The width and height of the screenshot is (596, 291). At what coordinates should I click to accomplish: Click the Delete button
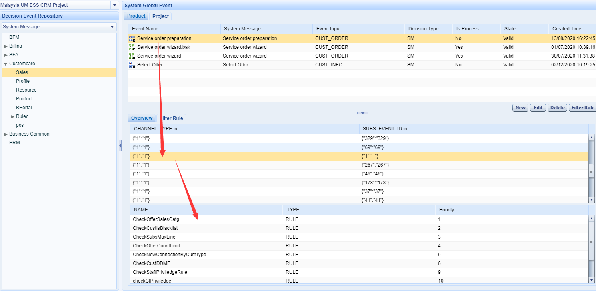pos(557,108)
